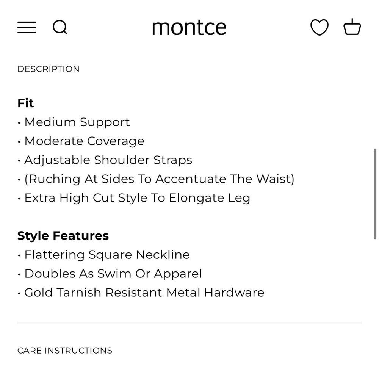Click the divider above Care Instructions
The height and width of the screenshot is (379, 379).
pos(189,323)
